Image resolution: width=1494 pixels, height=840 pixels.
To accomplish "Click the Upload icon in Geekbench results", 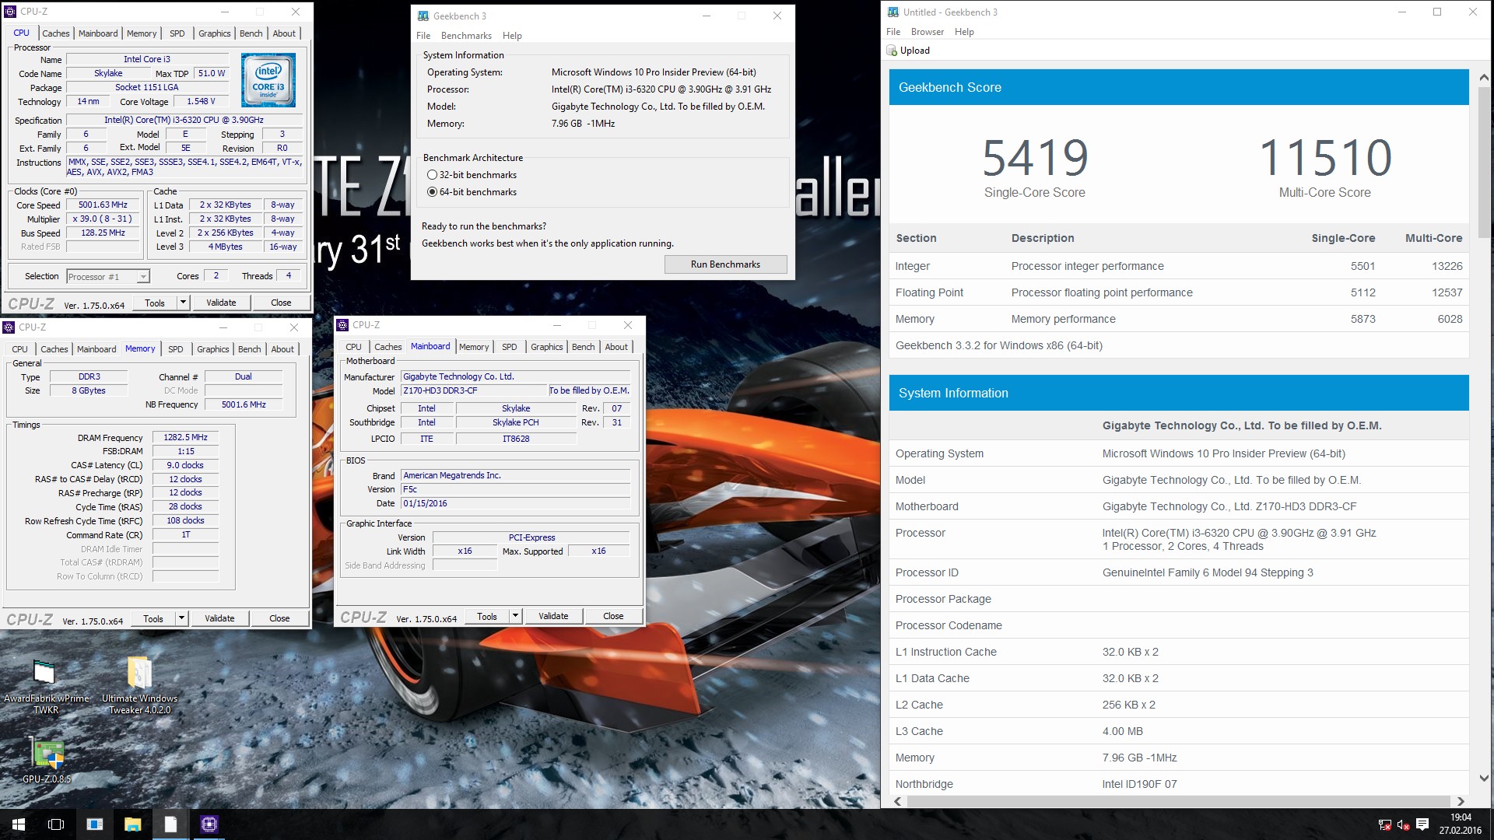I will tap(892, 51).
